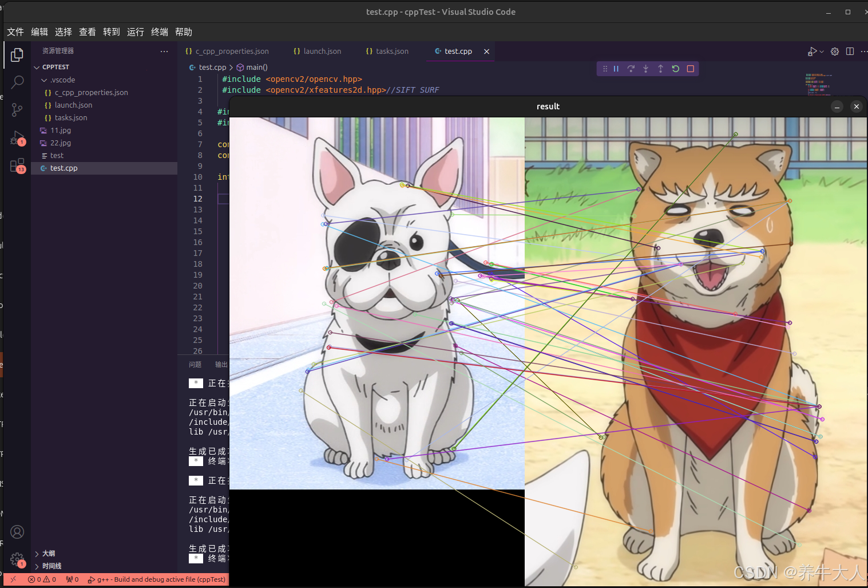
Task: Open the 运行 menu
Action: coord(136,32)
